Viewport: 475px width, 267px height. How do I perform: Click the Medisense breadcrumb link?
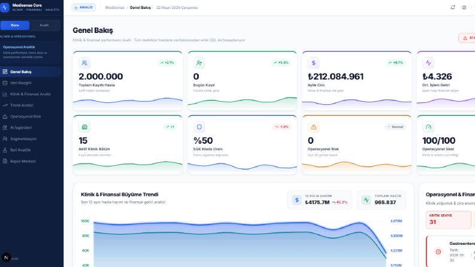115,8
